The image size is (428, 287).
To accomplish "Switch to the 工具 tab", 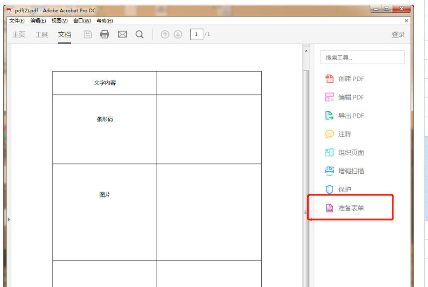I will pos(41,34).
